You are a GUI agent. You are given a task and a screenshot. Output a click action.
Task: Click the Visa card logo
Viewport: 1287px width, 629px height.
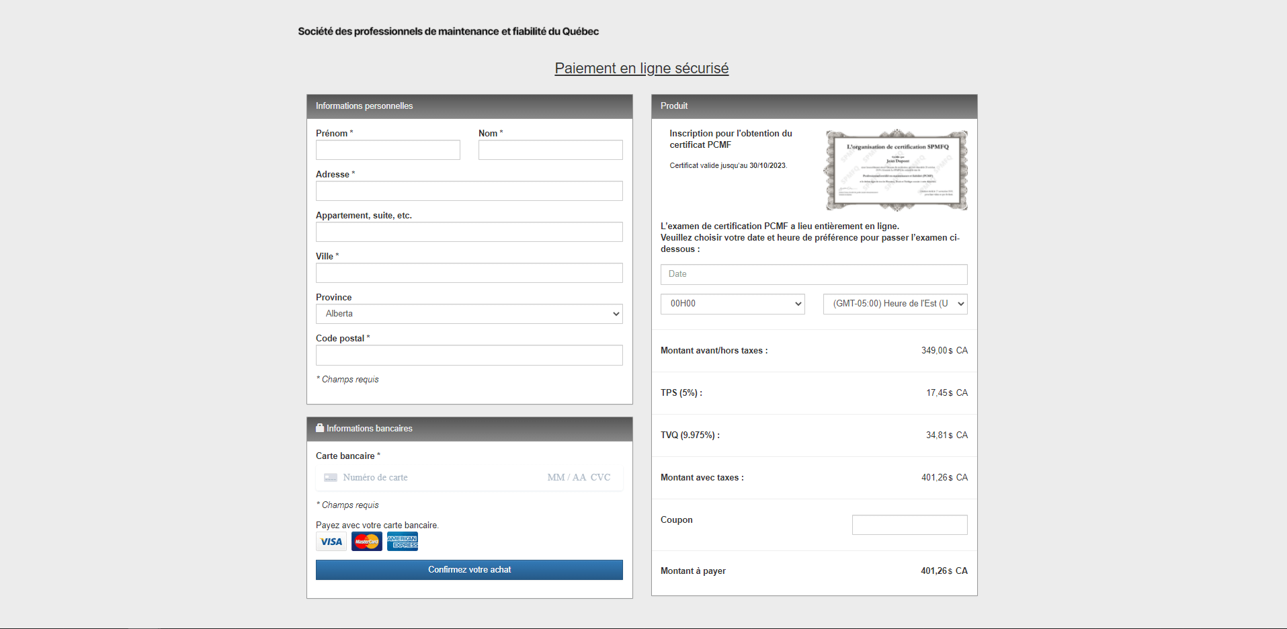point(331,542)
